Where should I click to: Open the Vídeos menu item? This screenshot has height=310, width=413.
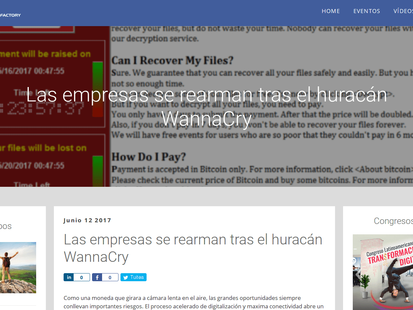[403, 11]
